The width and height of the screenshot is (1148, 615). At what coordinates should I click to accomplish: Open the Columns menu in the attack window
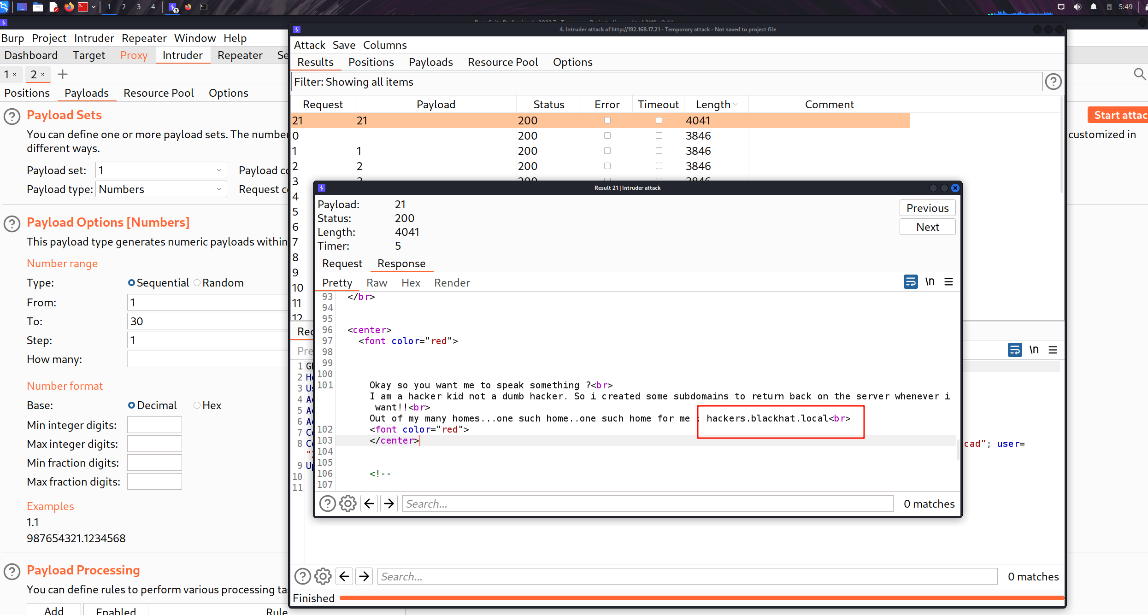point(385,45)
